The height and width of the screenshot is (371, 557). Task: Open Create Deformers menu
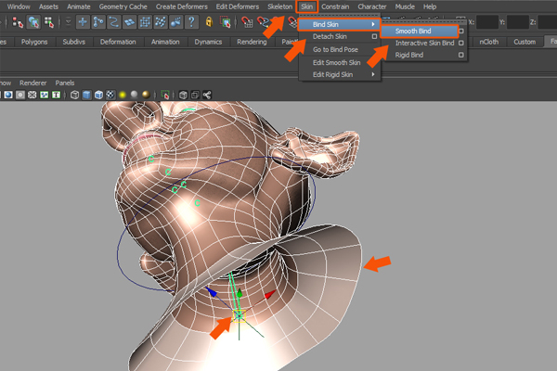point(182,6)
